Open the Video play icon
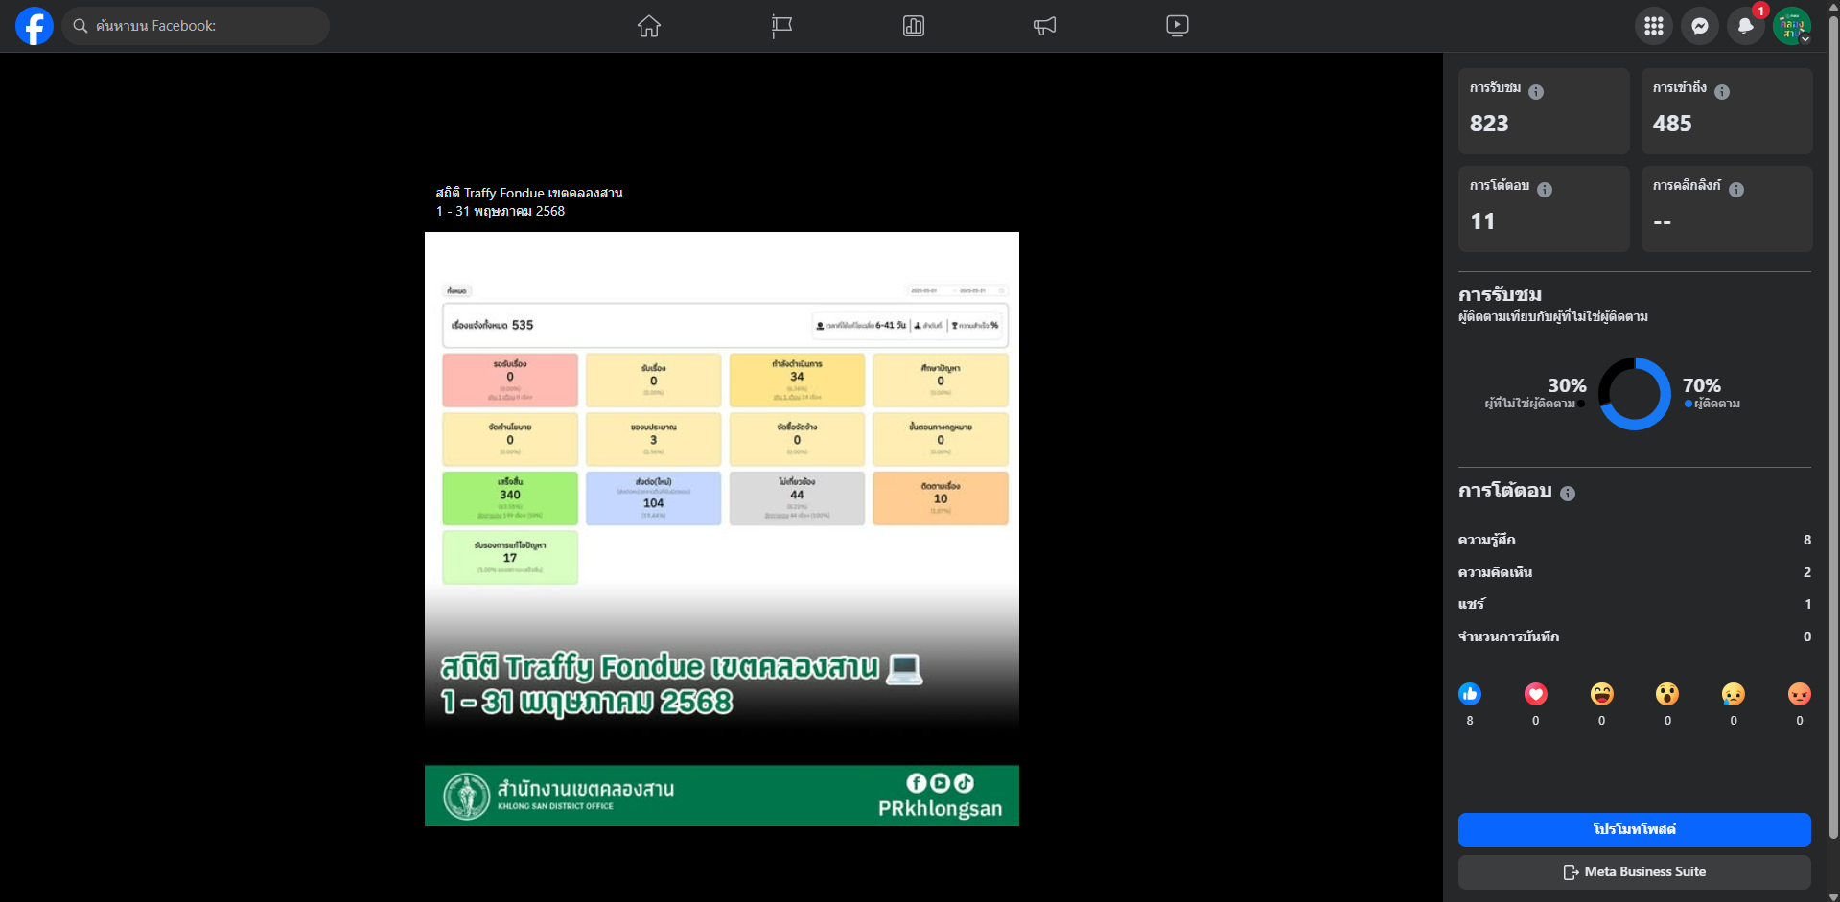1840x902 pixels. (x=1177, y=26)
